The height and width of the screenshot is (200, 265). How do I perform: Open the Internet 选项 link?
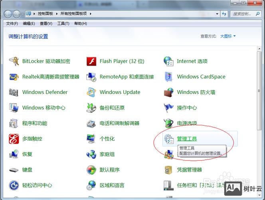point(192,61)
